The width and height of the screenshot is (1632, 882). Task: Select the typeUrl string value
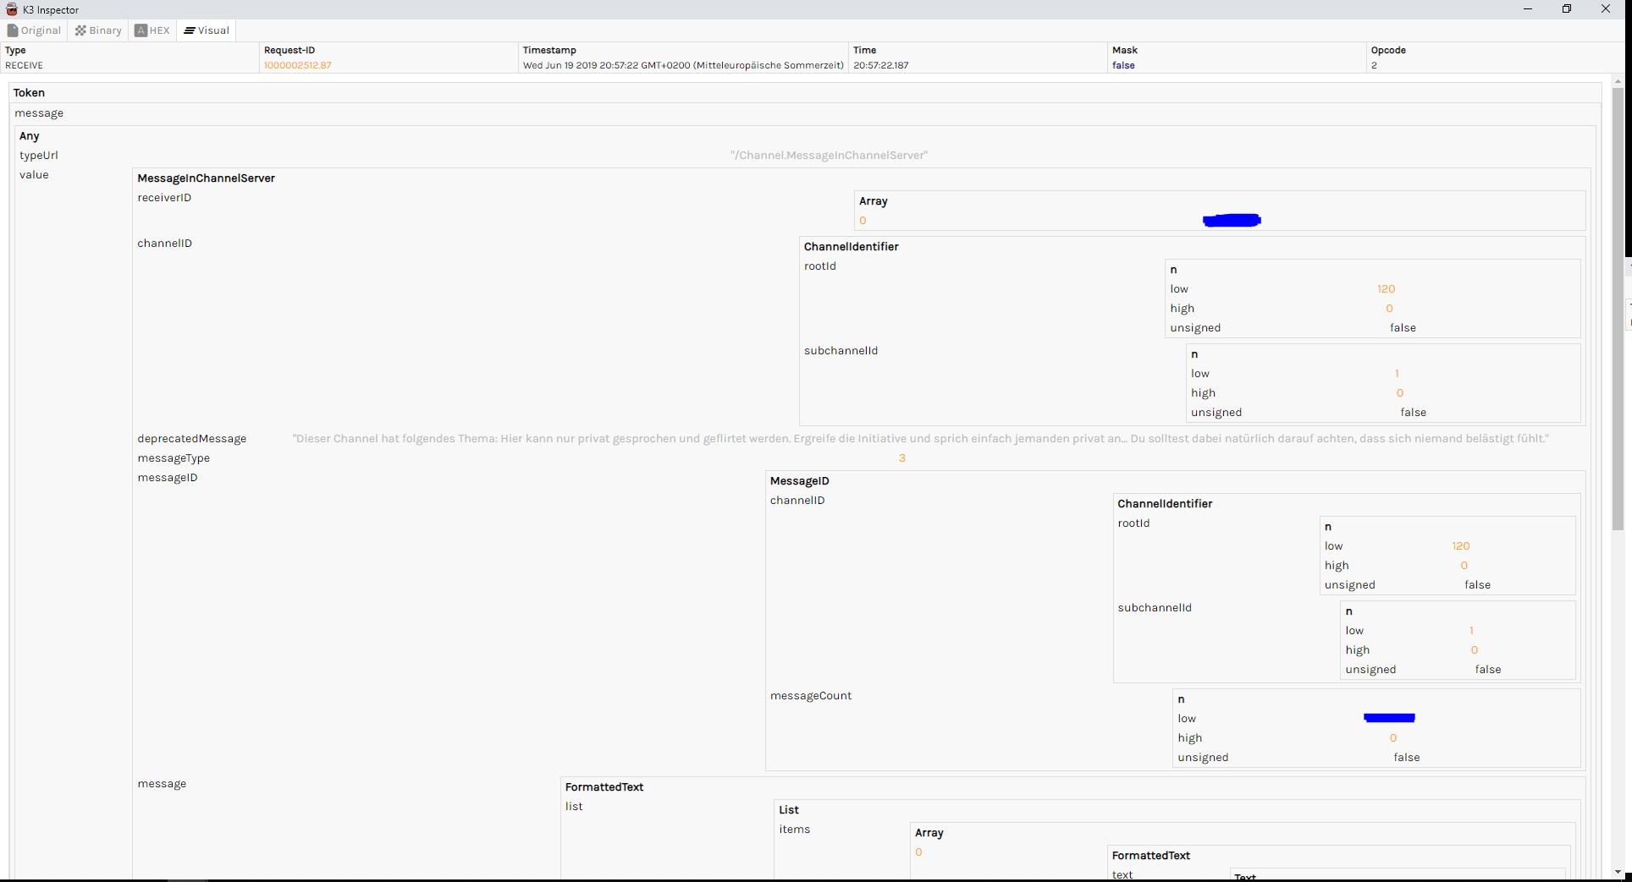pyautogui.click(x=829, y=156)
